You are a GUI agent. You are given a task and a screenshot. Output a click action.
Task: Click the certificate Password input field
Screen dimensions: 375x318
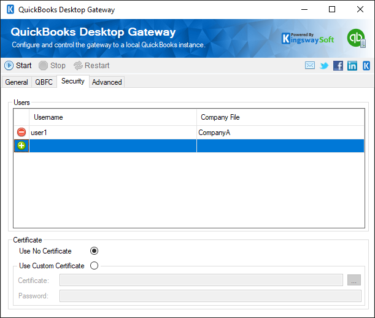coord(211,296)
